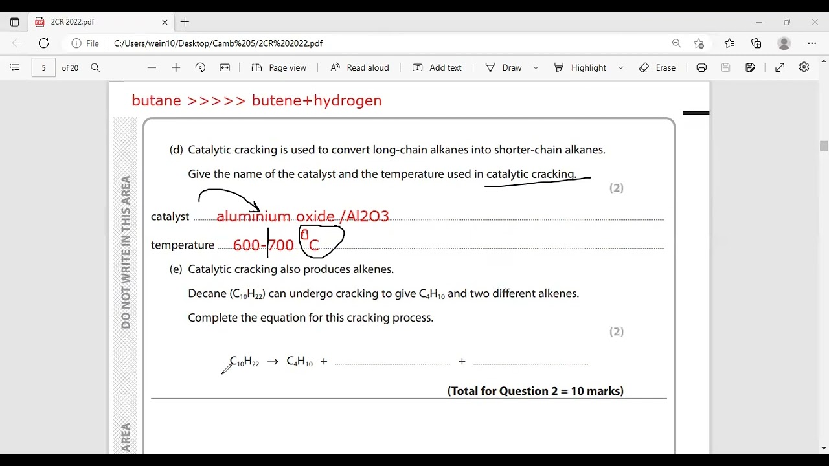The image size is (829, 466).
Task: Open a new browser tab
Action: tap(185, 22)
